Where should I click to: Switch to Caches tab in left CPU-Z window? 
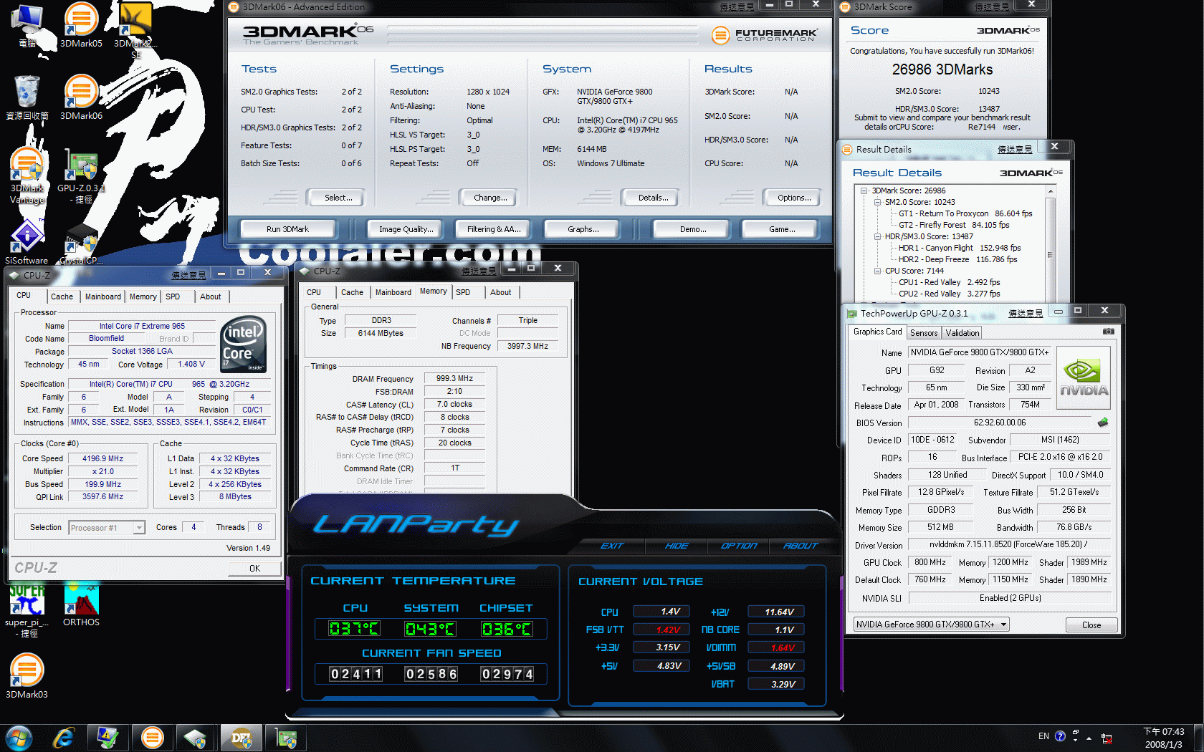62,297
